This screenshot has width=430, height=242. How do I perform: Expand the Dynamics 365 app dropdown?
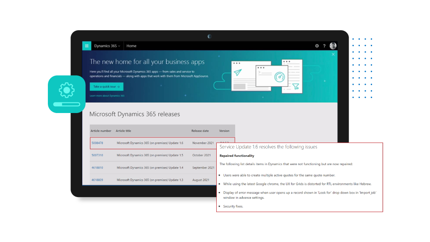point(107,46)
